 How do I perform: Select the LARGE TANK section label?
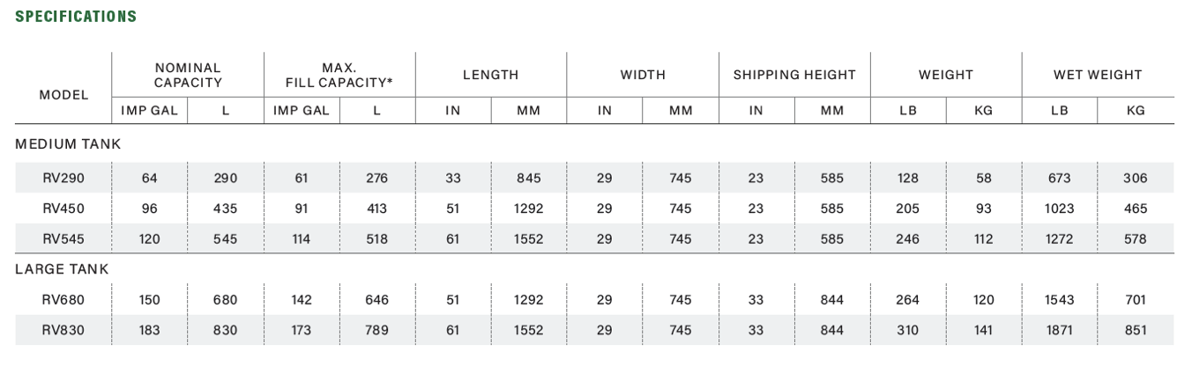tap(62, 269)
